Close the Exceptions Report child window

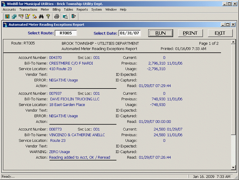pyautogui.click(x=233, y=24)
